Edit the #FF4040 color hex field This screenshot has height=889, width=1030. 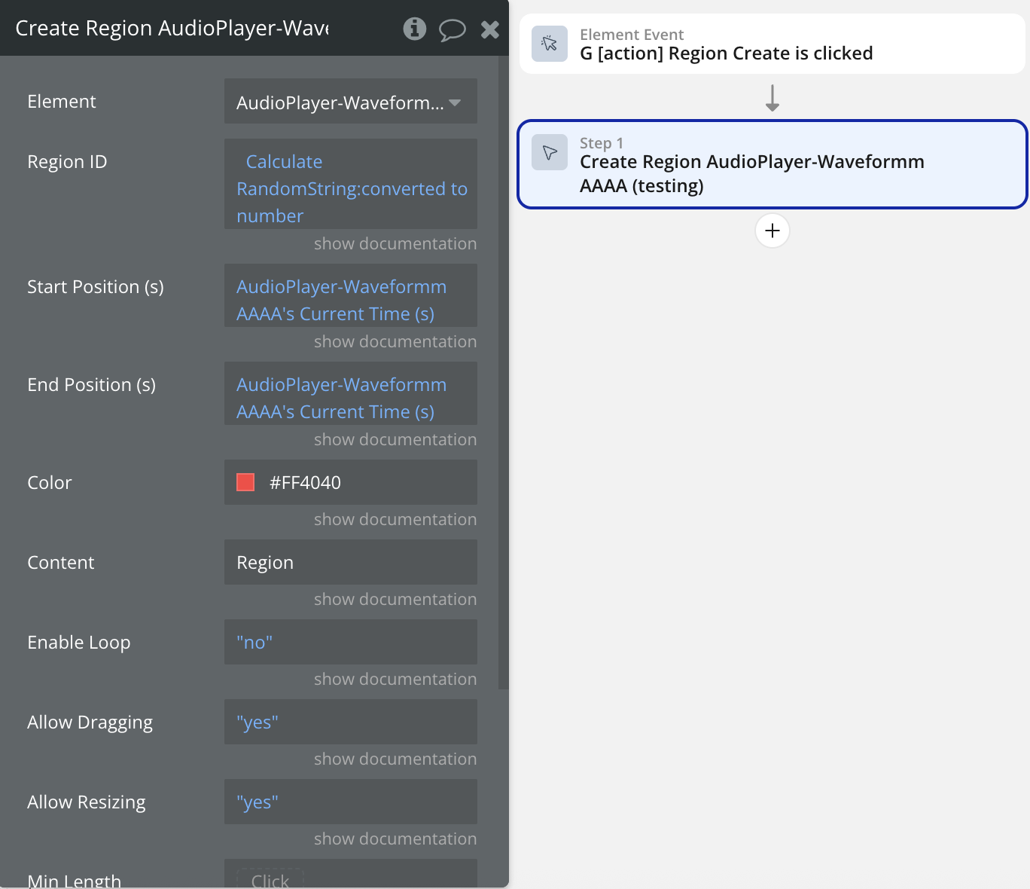[361, 482]
